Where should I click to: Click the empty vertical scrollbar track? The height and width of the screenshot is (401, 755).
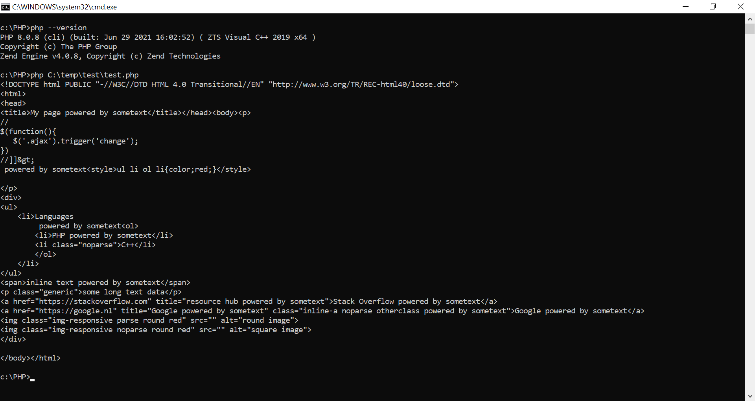750,212
